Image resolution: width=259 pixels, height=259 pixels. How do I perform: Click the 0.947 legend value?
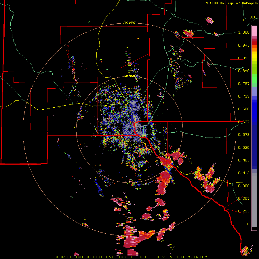(x=244, y=45)
